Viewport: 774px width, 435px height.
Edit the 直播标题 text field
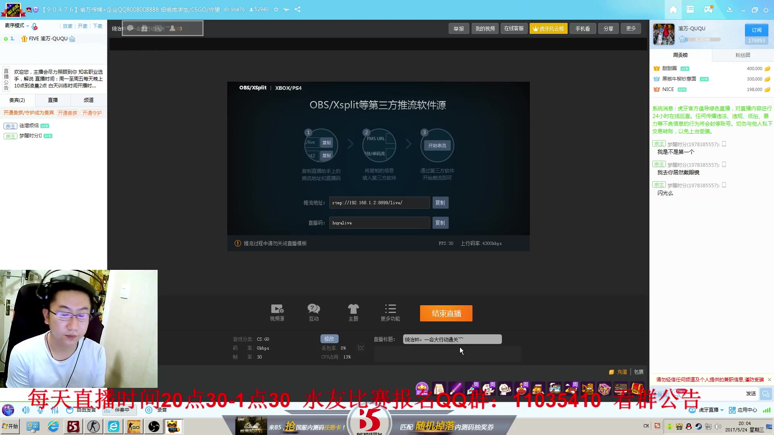[452, 339]
